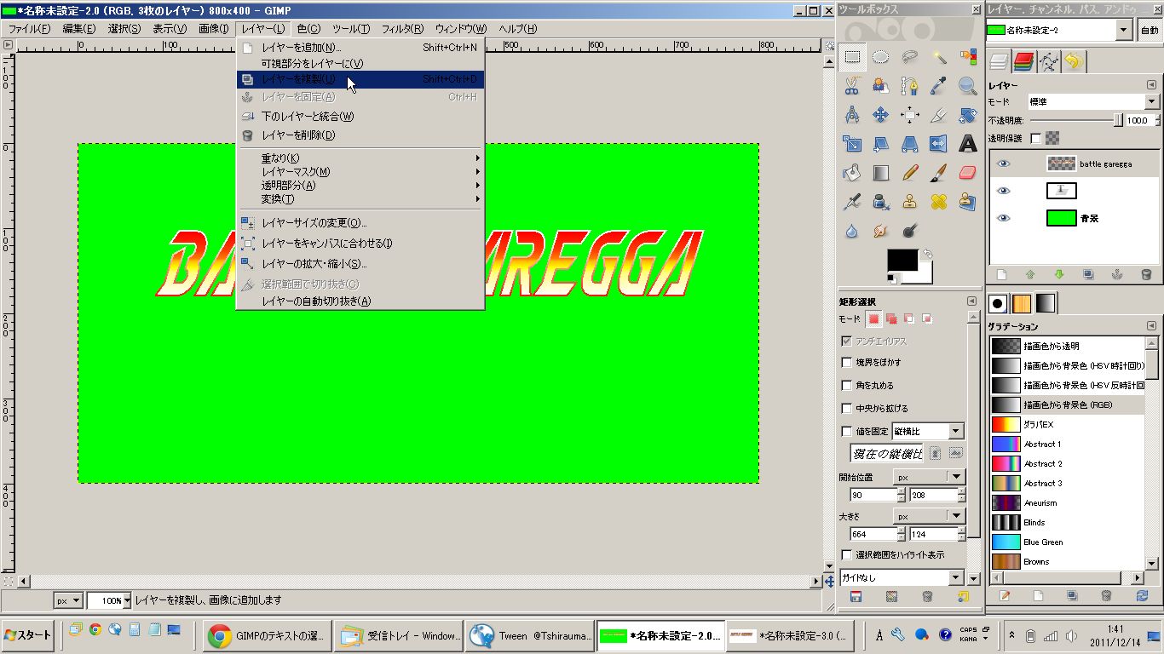Toggle visibility of the 背景 layer

pyautogui.click(x=1003, y=218)
